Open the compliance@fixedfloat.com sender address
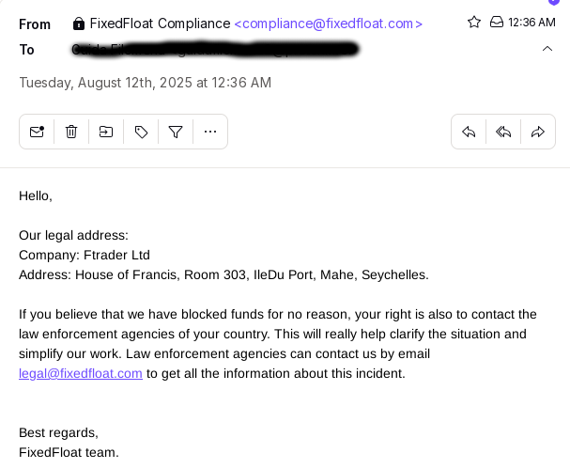This screenshot has height=469, width=570. pyautogui.click(x=329, y=23)
